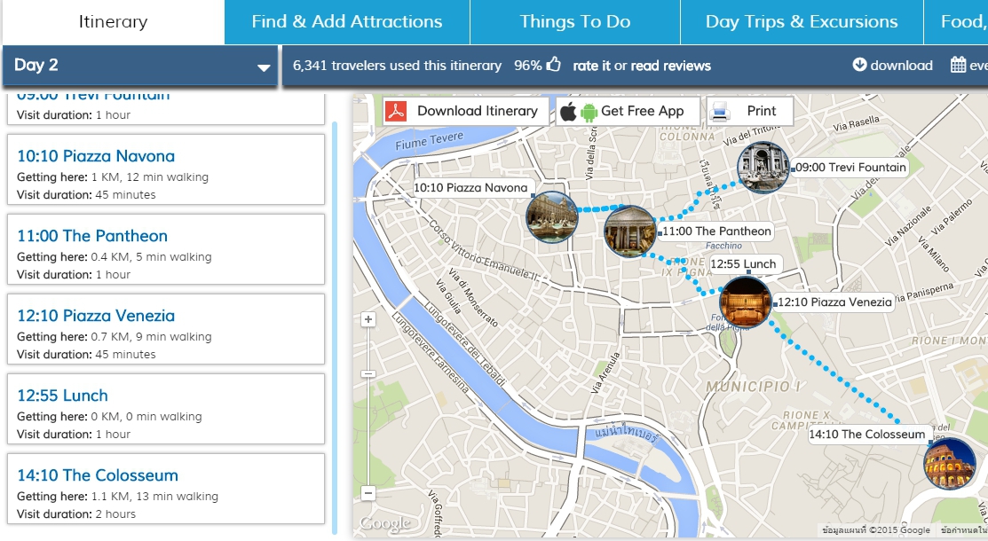Click 'Getting here: 0.4 KM, 5 min walking'

click(114, 257)
